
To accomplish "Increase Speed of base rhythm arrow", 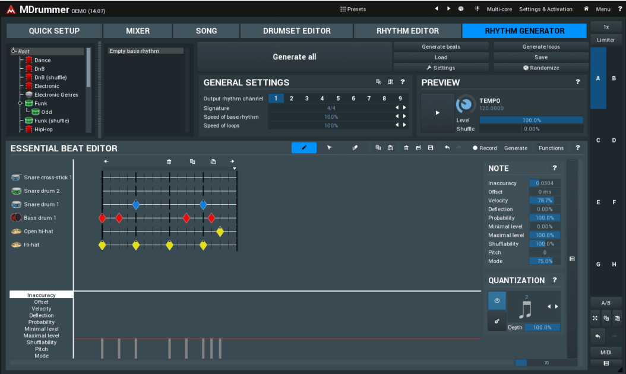I will [x=404, y=116].
